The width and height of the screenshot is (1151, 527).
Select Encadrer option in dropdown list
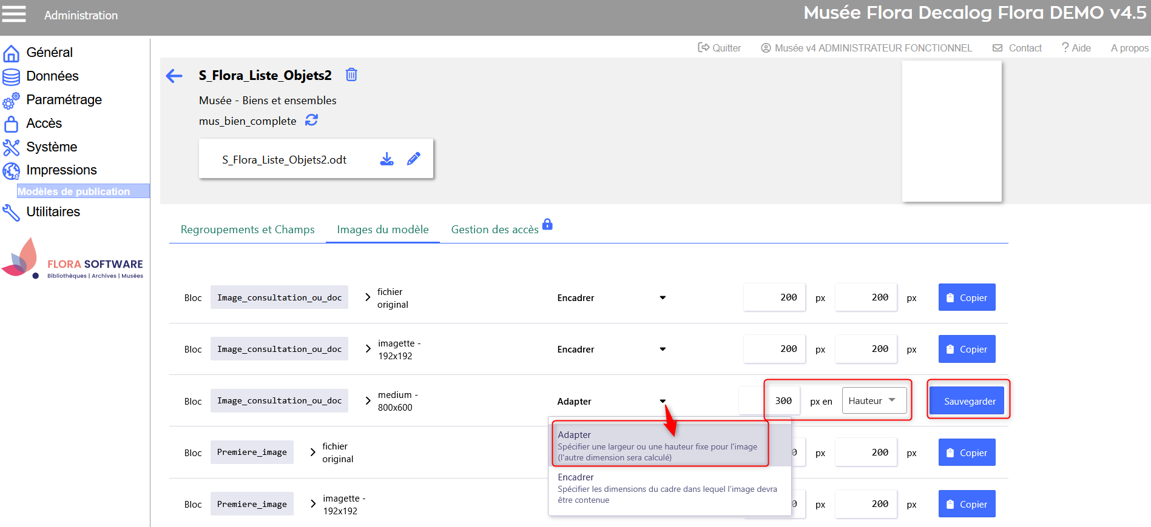667,488
